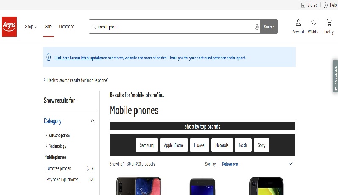Open the Help info icon

click(x=325, y=5)
